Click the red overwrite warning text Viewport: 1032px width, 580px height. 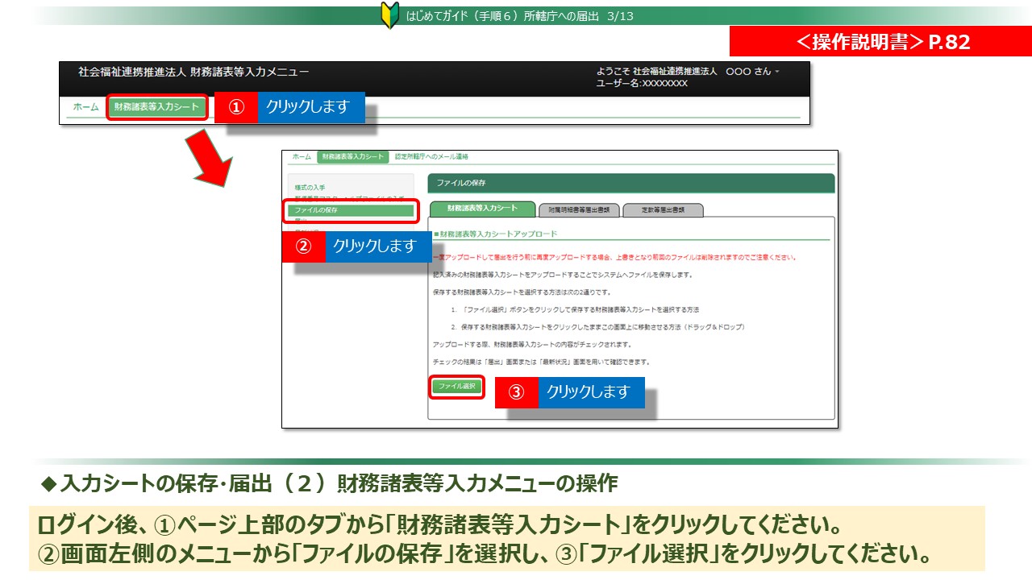pyautogui.click(x=613, y=258)
